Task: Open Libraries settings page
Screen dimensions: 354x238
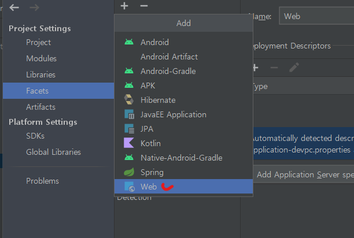Action: click(x=58, y=75)
